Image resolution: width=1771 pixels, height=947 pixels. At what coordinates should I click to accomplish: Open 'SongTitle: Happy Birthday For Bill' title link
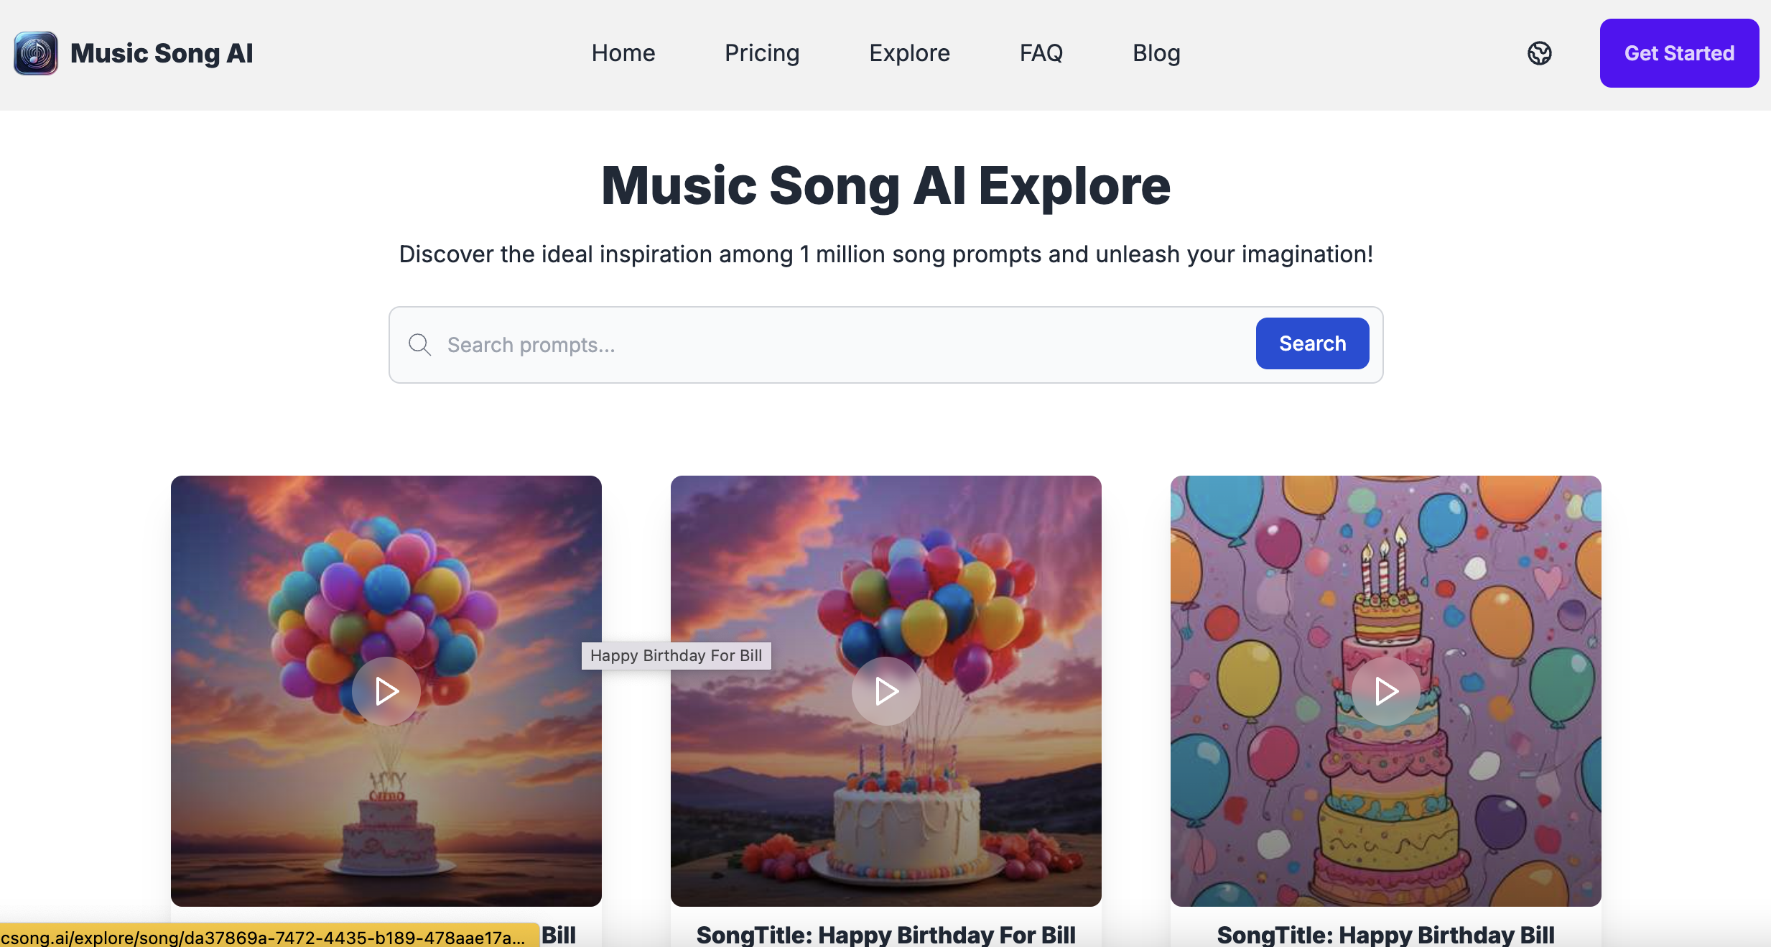pos(885,934)
